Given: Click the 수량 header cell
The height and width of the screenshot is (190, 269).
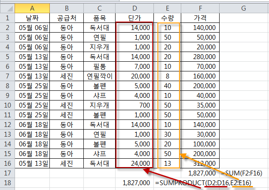Looking at the screenshot, I should 168,18.
